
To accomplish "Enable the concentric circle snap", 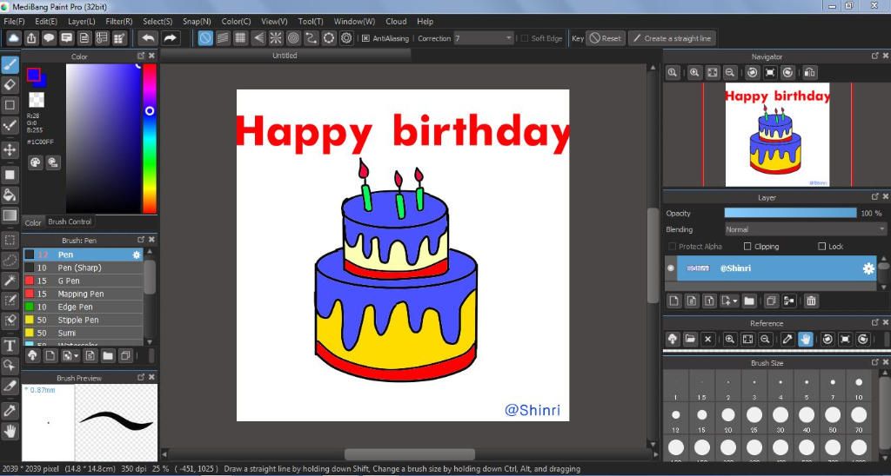I will point(293,38).
